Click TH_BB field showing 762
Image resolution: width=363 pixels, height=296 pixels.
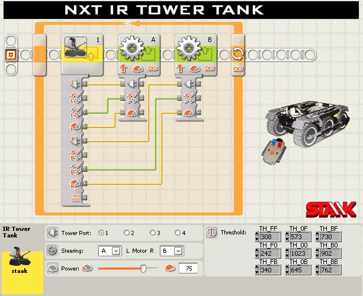point(330,270)
